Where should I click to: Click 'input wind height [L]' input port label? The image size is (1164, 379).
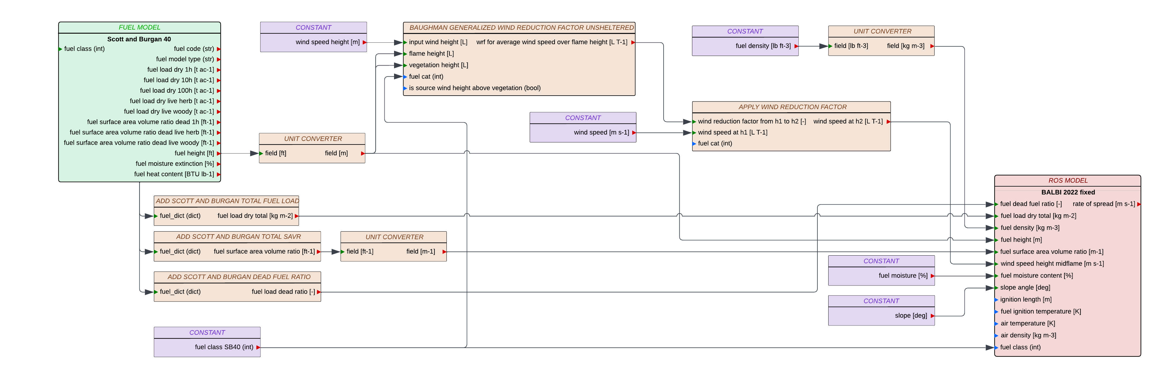(438, 42)
